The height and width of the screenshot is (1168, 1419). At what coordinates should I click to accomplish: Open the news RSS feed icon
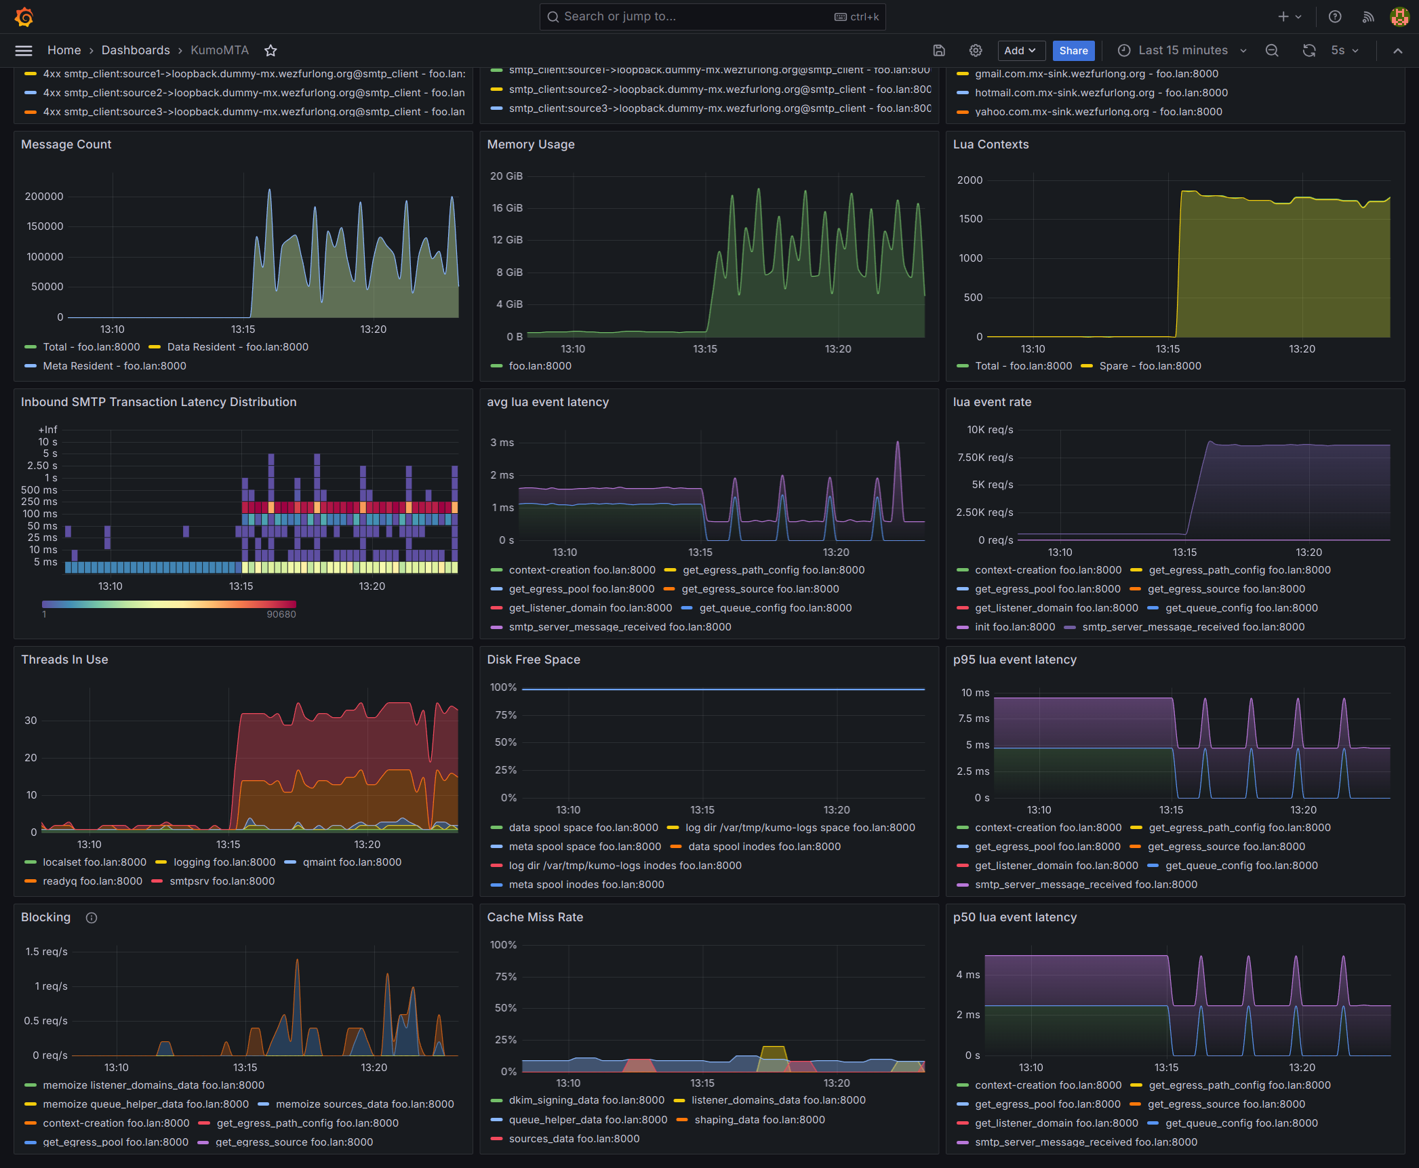1368,17
